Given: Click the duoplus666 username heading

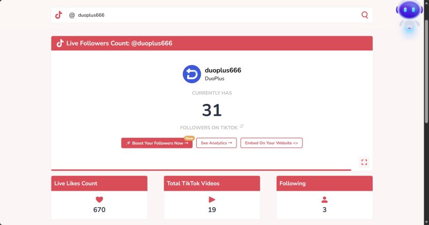Looking at the screenshot, I should pos(223,70).
